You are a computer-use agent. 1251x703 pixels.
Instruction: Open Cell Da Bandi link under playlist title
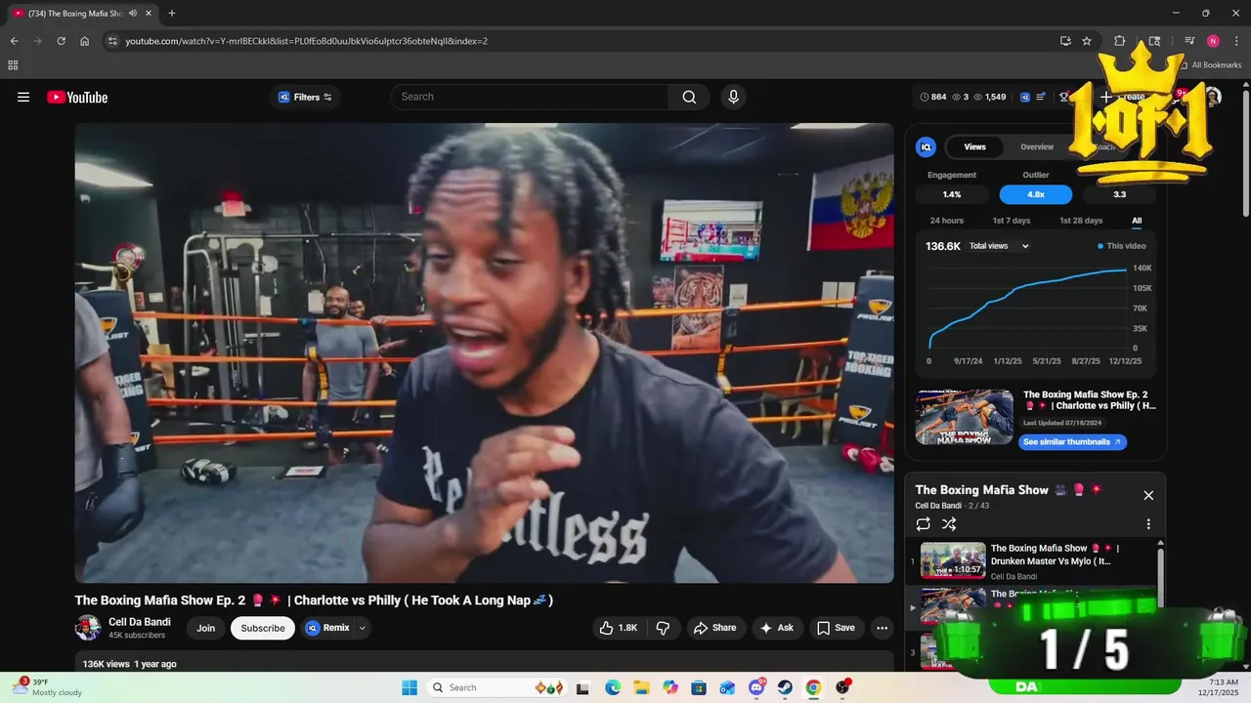click(x=938, y=506)
